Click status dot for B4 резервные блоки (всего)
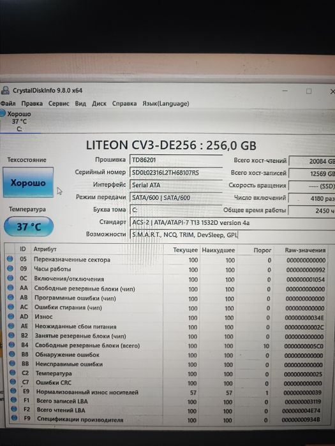The width and height of the screenshot is (335, 446). [11, 345]
